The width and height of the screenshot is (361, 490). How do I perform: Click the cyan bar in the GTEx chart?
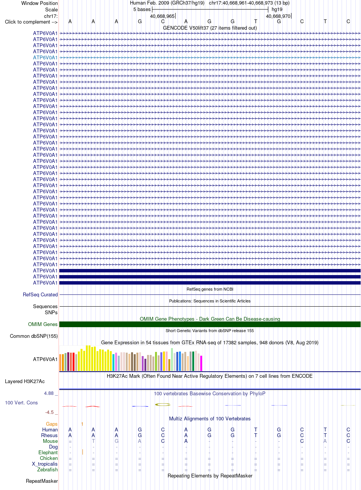click(x=114, y=363)
